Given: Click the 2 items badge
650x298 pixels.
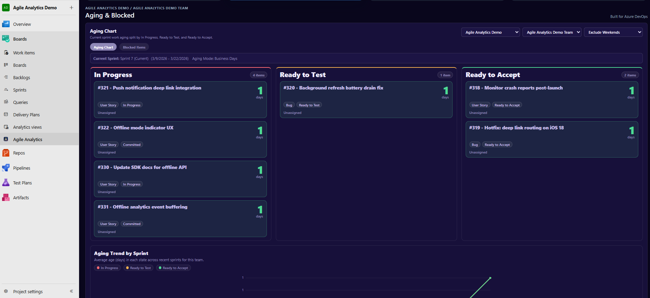Looking at the screenshot, I should click(x=630, y=75).
